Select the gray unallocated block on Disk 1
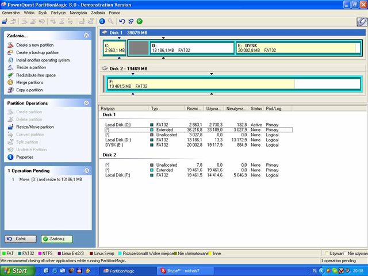The height and width of the screenshot is (276, 368). (x=139, y=48)
